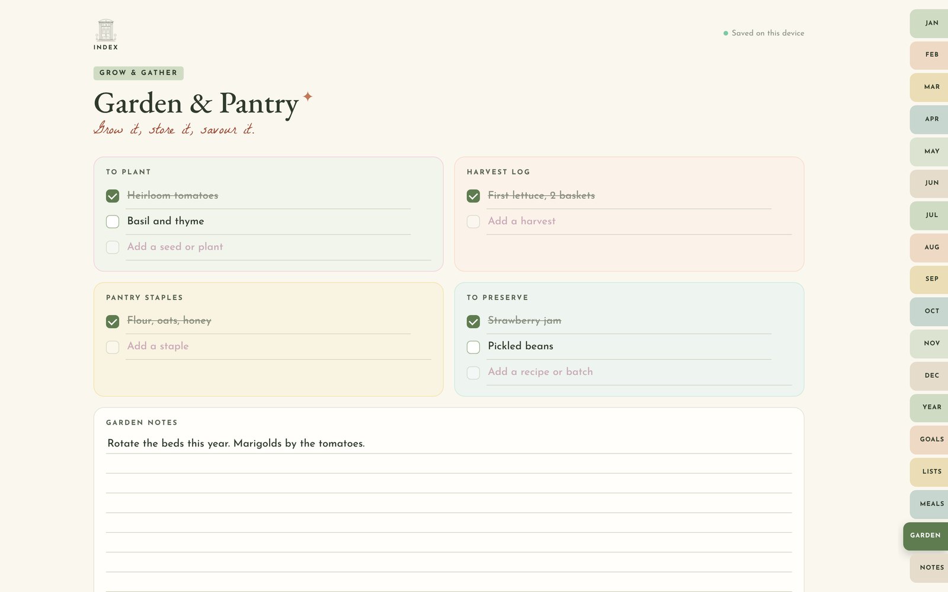Uncheck the Strawberry jam checkbox
This screenshot has width=948, height=592.
click(x=473, y=321)
